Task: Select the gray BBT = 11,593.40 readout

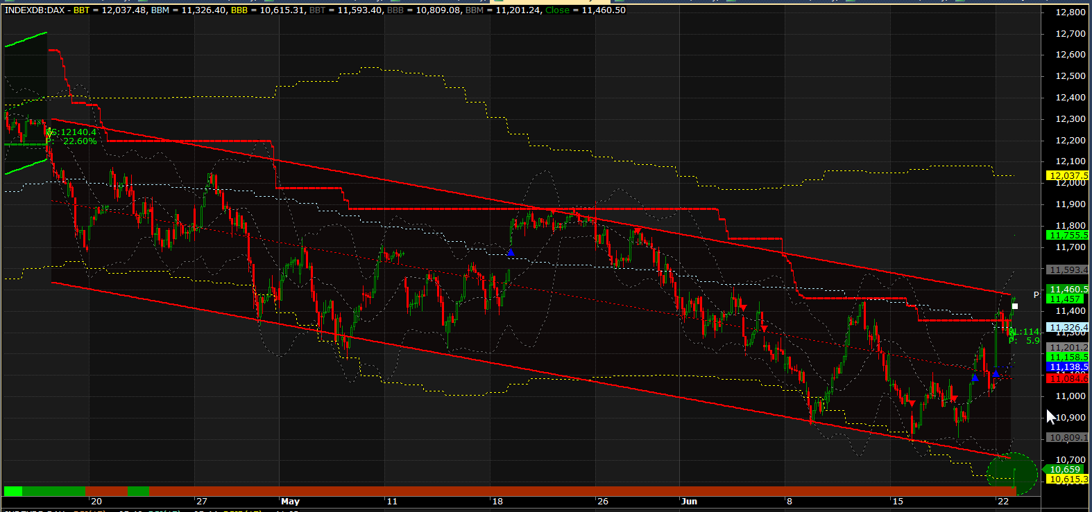Action: coord(345,10)
